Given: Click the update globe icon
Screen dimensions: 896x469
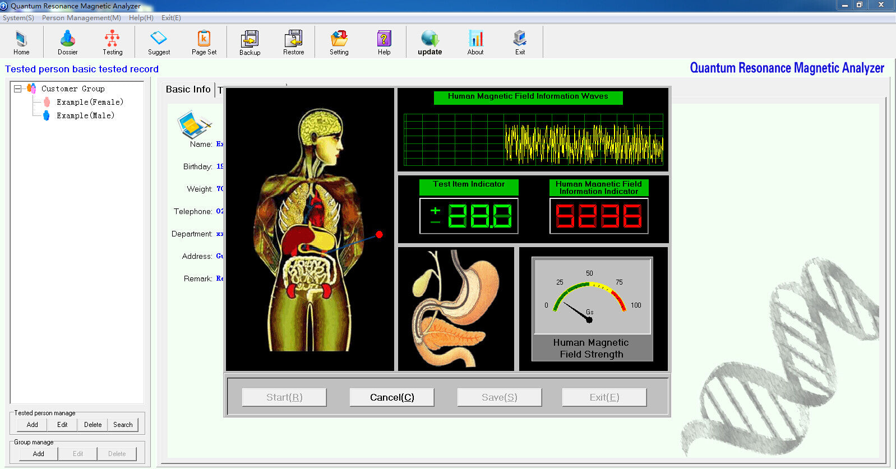Looking at the screenshot, I should pos(430,38).
